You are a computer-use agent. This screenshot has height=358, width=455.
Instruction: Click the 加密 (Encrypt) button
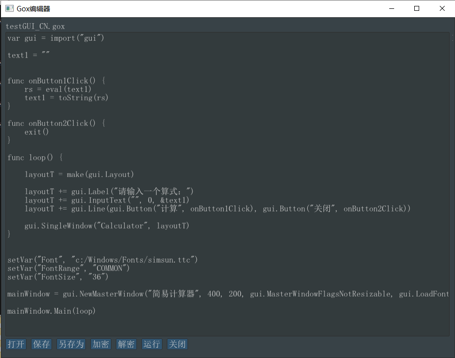101,344
